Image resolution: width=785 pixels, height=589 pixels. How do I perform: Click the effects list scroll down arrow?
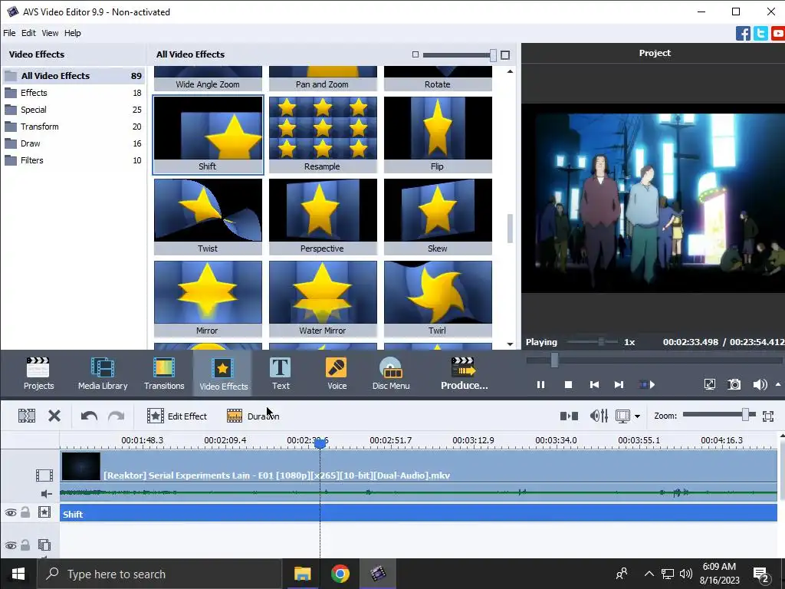[510, 344]
